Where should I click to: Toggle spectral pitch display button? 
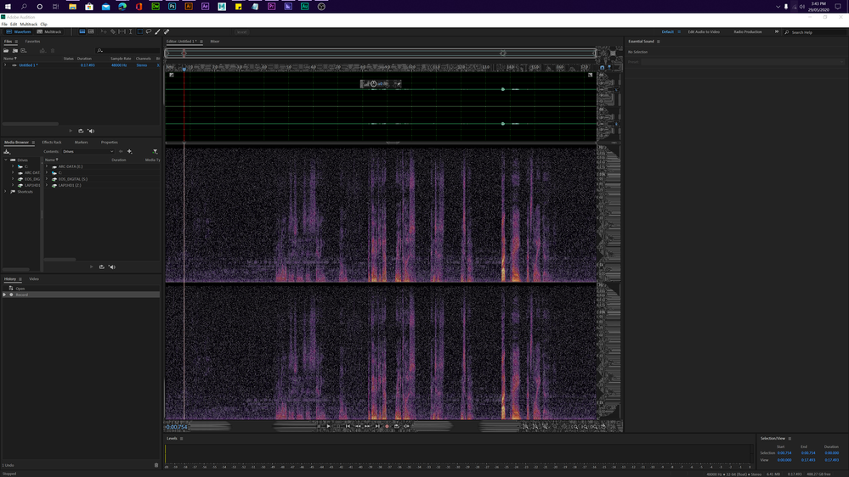[91, 32]
